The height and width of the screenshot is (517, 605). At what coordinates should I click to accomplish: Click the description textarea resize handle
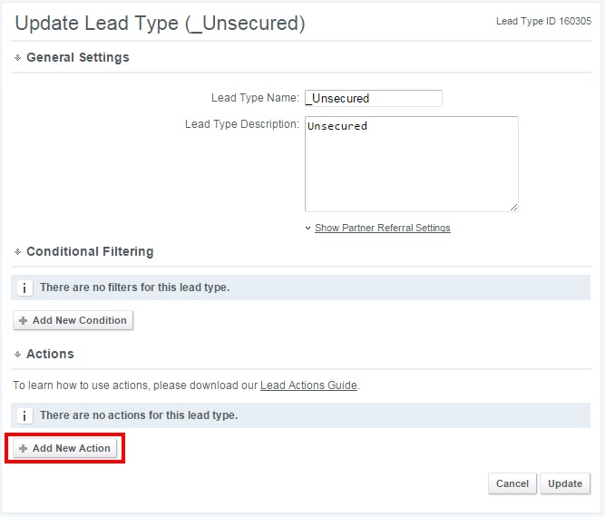(514, 208)
